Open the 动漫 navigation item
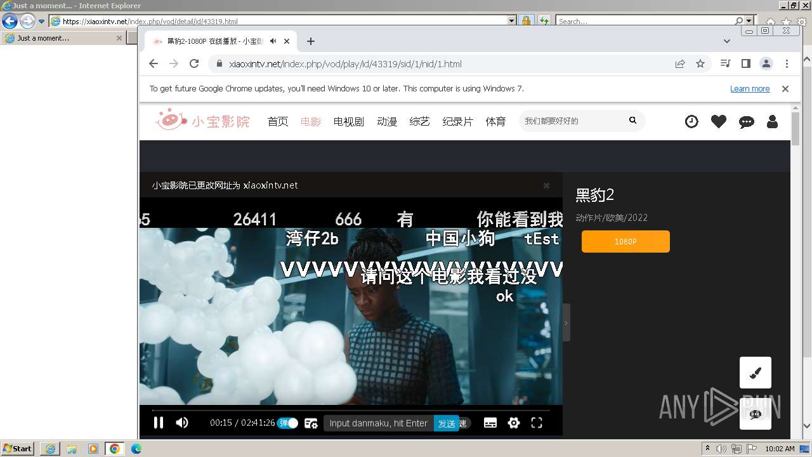Screen dimensions: 812x457 pyautogui.click(x=387, y=121)
